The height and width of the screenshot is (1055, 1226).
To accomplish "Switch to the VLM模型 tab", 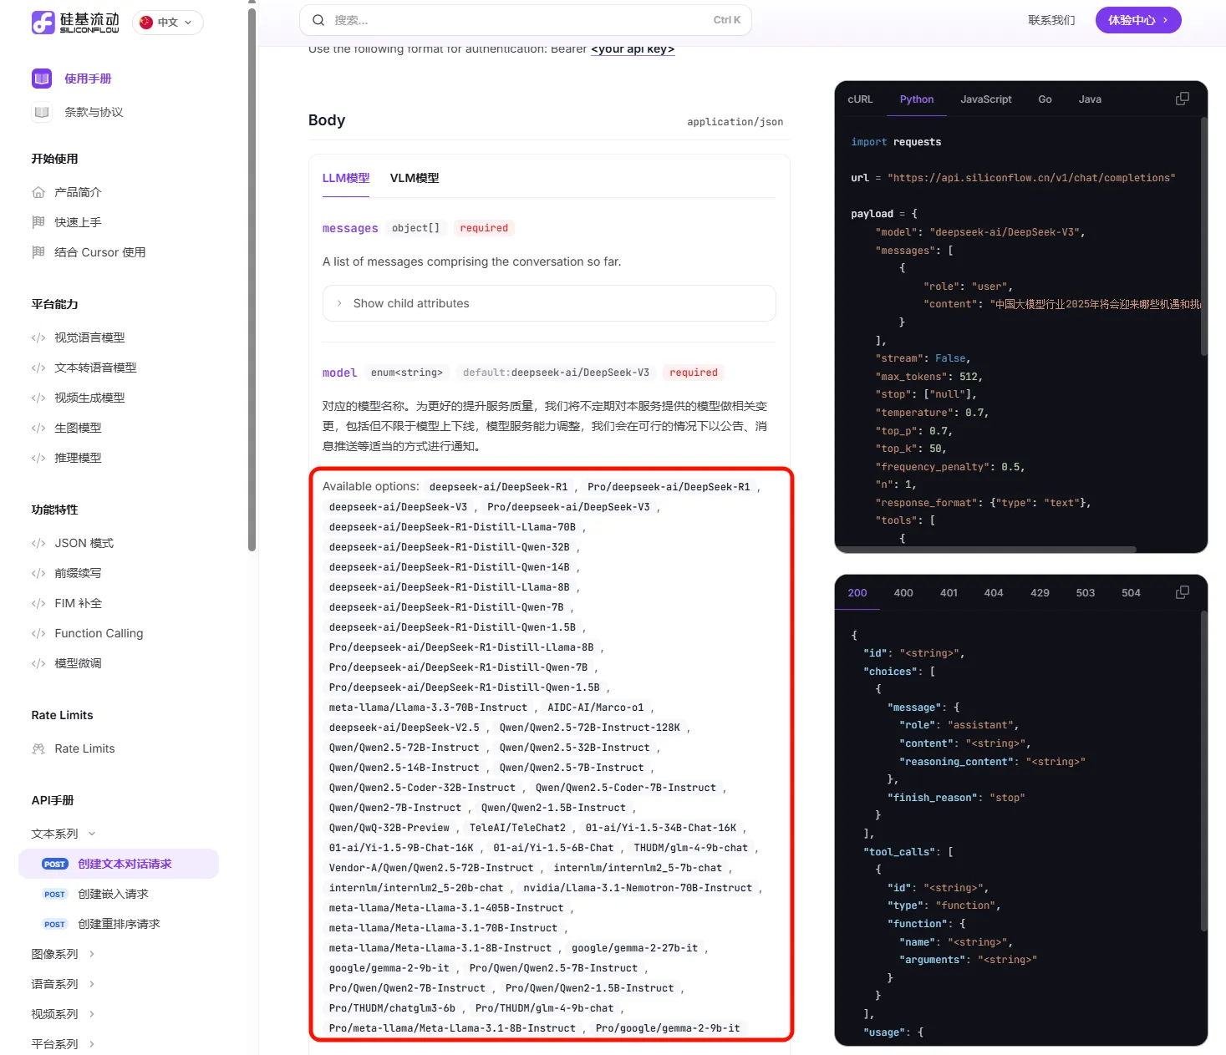I will pyautogui.click(x=415, y=178).
